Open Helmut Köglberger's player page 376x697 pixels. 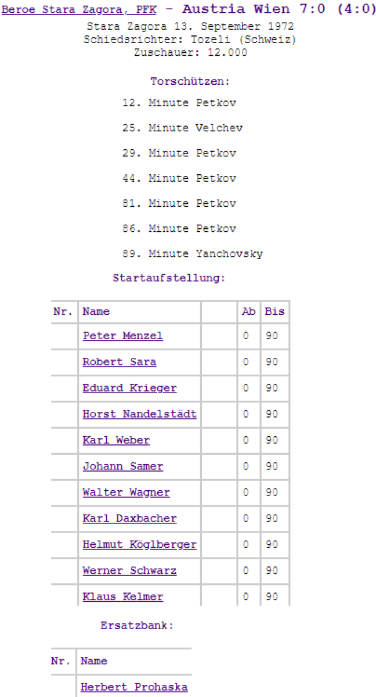[139, 545]
